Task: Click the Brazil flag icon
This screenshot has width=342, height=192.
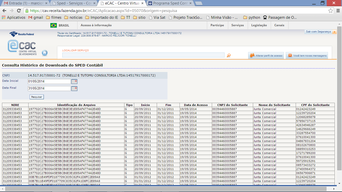Action: [53, 25]
